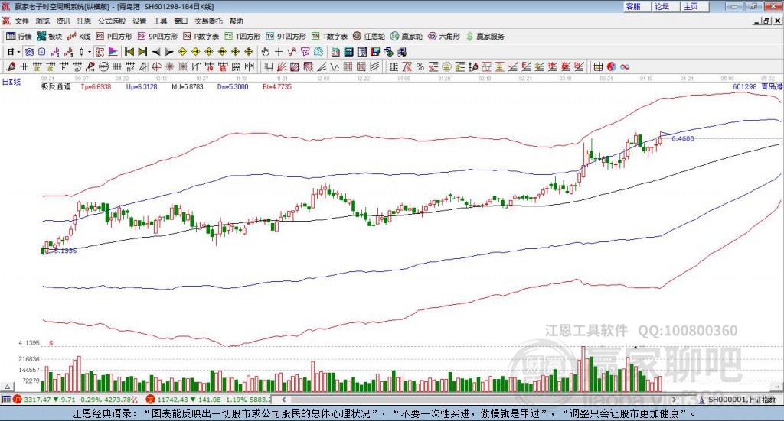Open the P数字表 number table
The image size is (784, 421).
[201, 37]
